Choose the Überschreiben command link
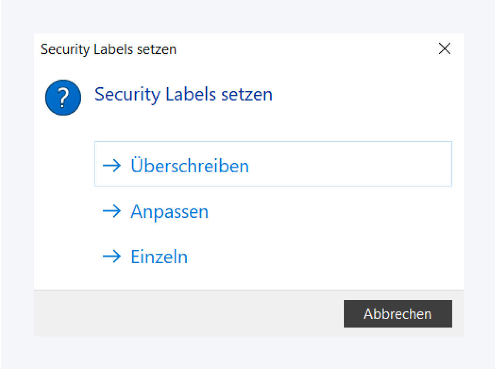The image size is (495, 369). tap(190, 165)
